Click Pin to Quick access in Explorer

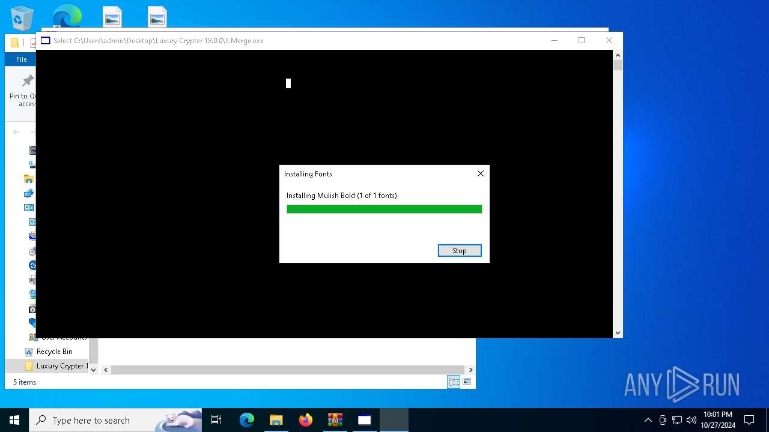pyautogui.click(x=23, y=91)
